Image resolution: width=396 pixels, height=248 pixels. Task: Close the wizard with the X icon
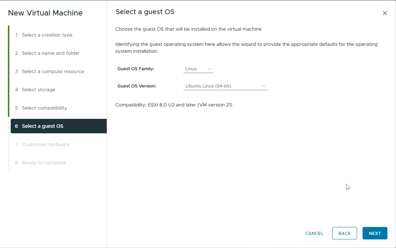[x=385, y=13]
